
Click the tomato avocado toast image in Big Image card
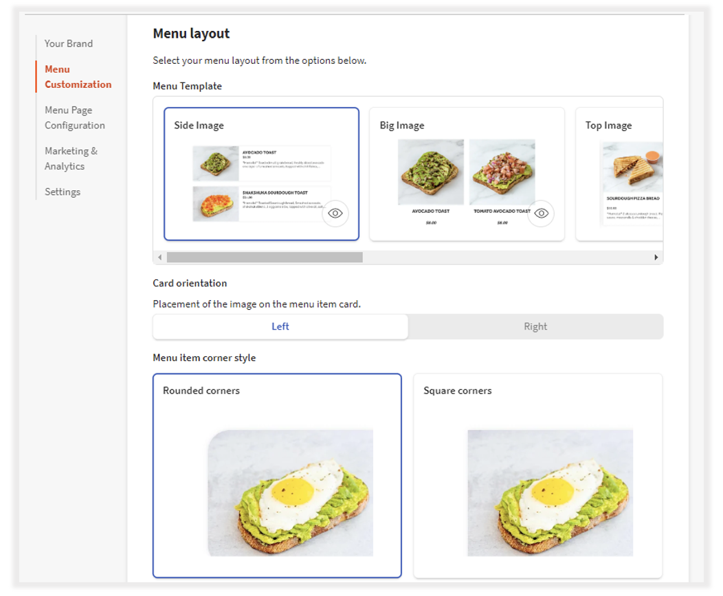pos(502,172)
